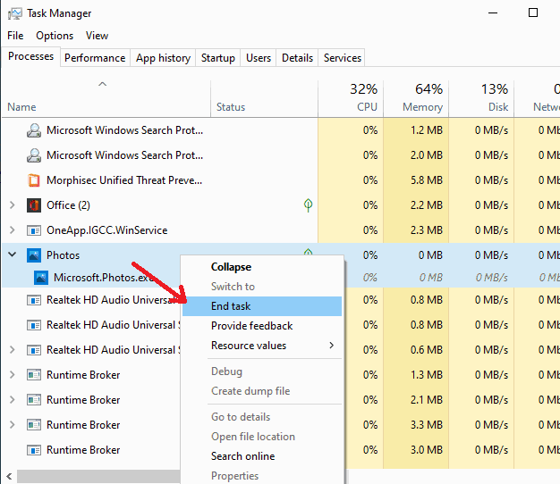The height and width of the screenshot is (484, 560).
Task: Sort by the Memory column header
Action: tap(416, 99)
